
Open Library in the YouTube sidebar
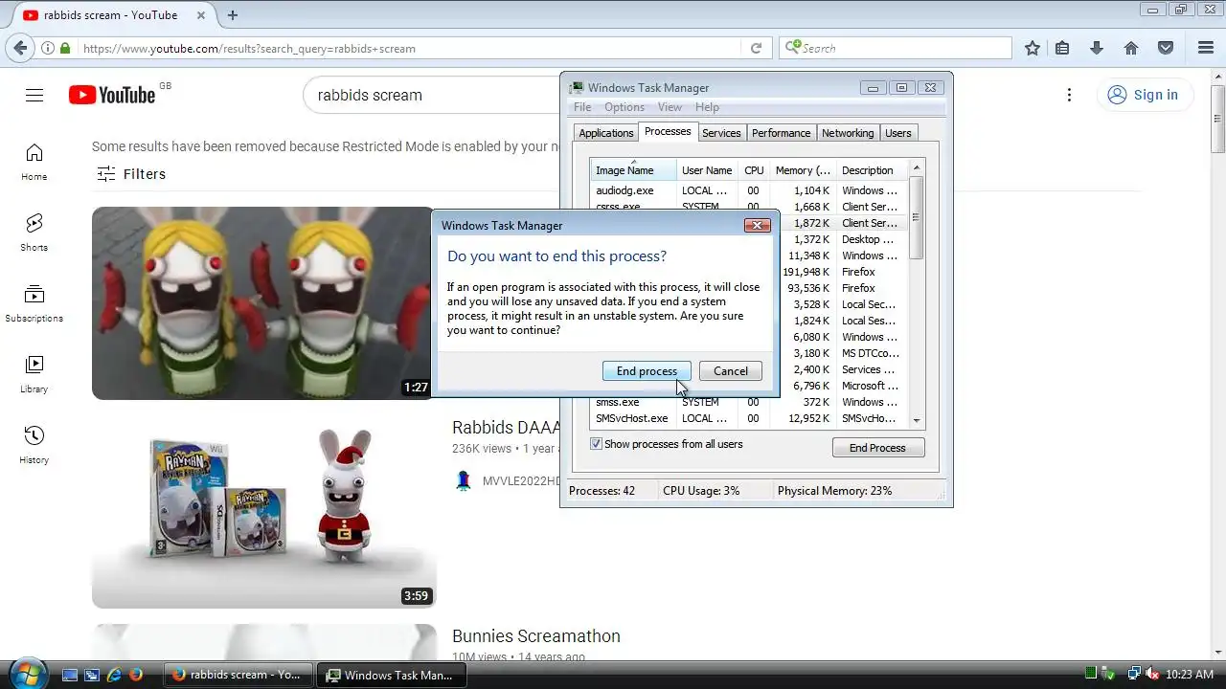34,374
